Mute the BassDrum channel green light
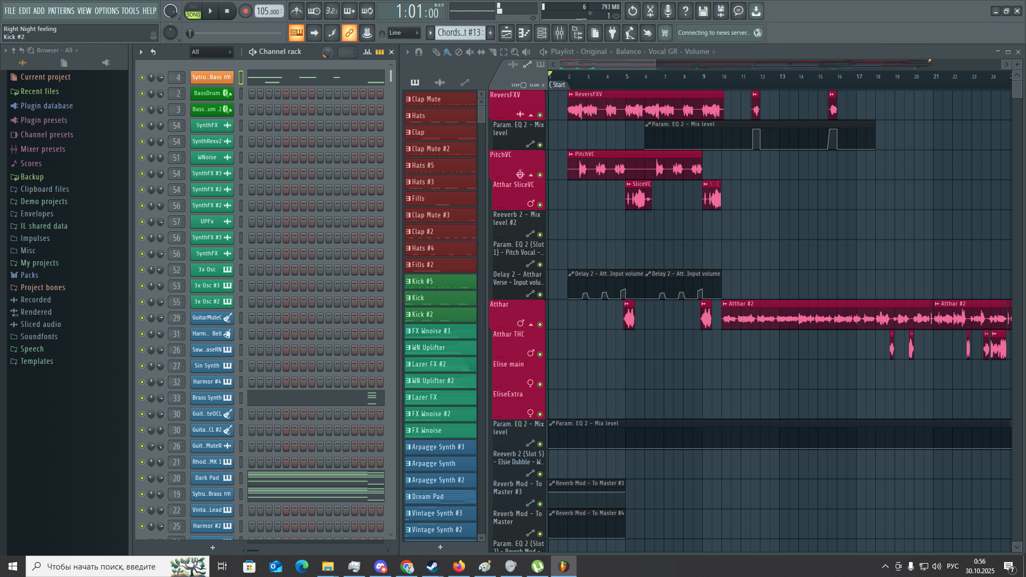 pyautogui.click(x=142, y=93)
